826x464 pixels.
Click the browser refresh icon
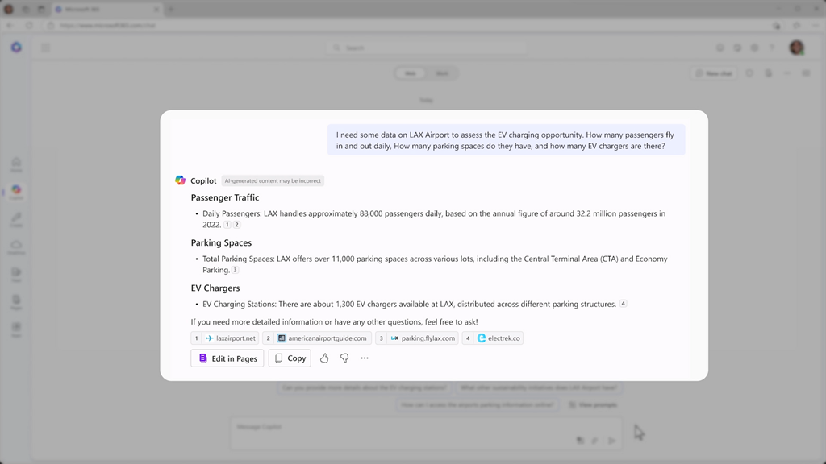tap(29, 25)
